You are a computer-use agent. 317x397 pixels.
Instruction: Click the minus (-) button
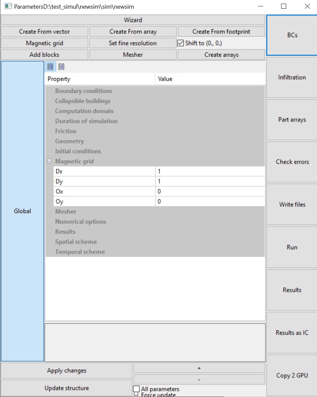pos(199,379)
